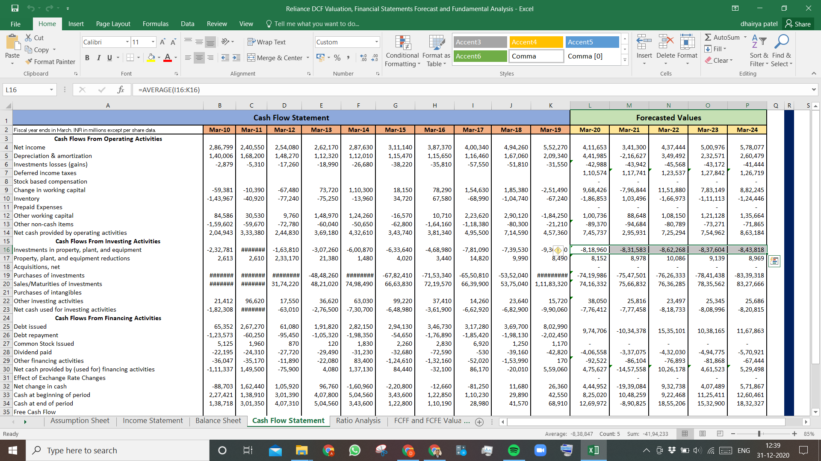821x461 pixels.
Task: Adjust the zoom slider in status bar
Action: 759,434
